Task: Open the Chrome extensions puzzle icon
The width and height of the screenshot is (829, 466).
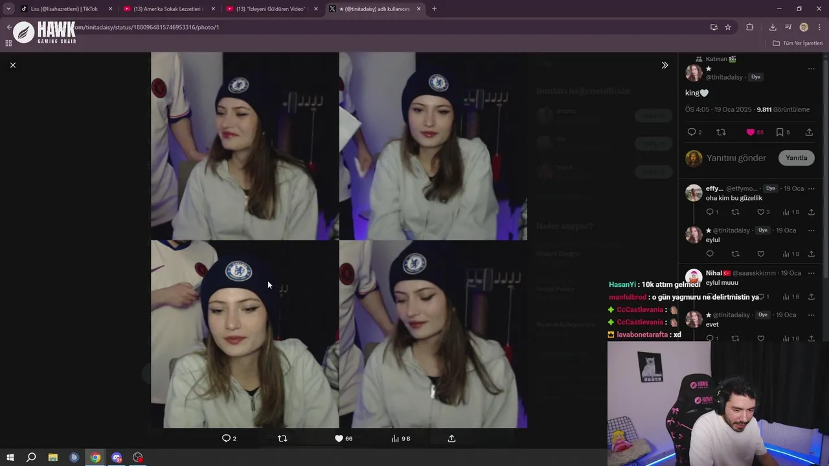Action: tap(750, 27)
